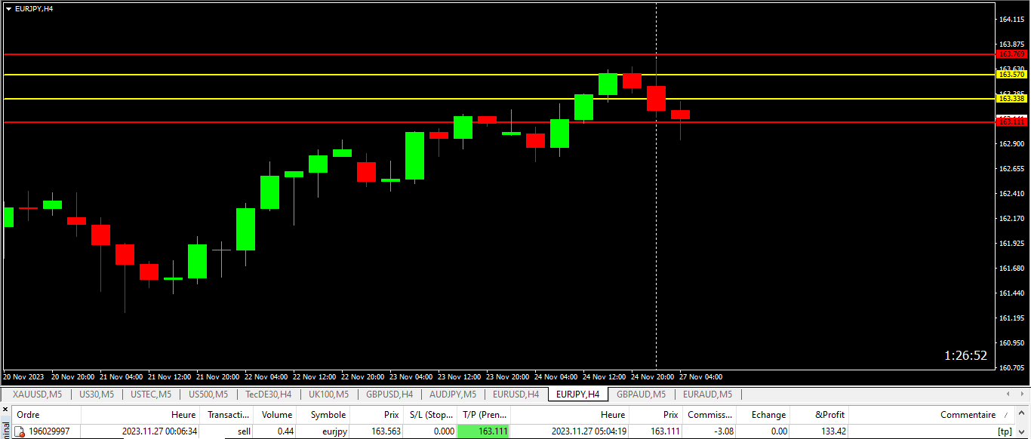
Task: Select the yellow 163.570 price label
Action: [1011, 75]
